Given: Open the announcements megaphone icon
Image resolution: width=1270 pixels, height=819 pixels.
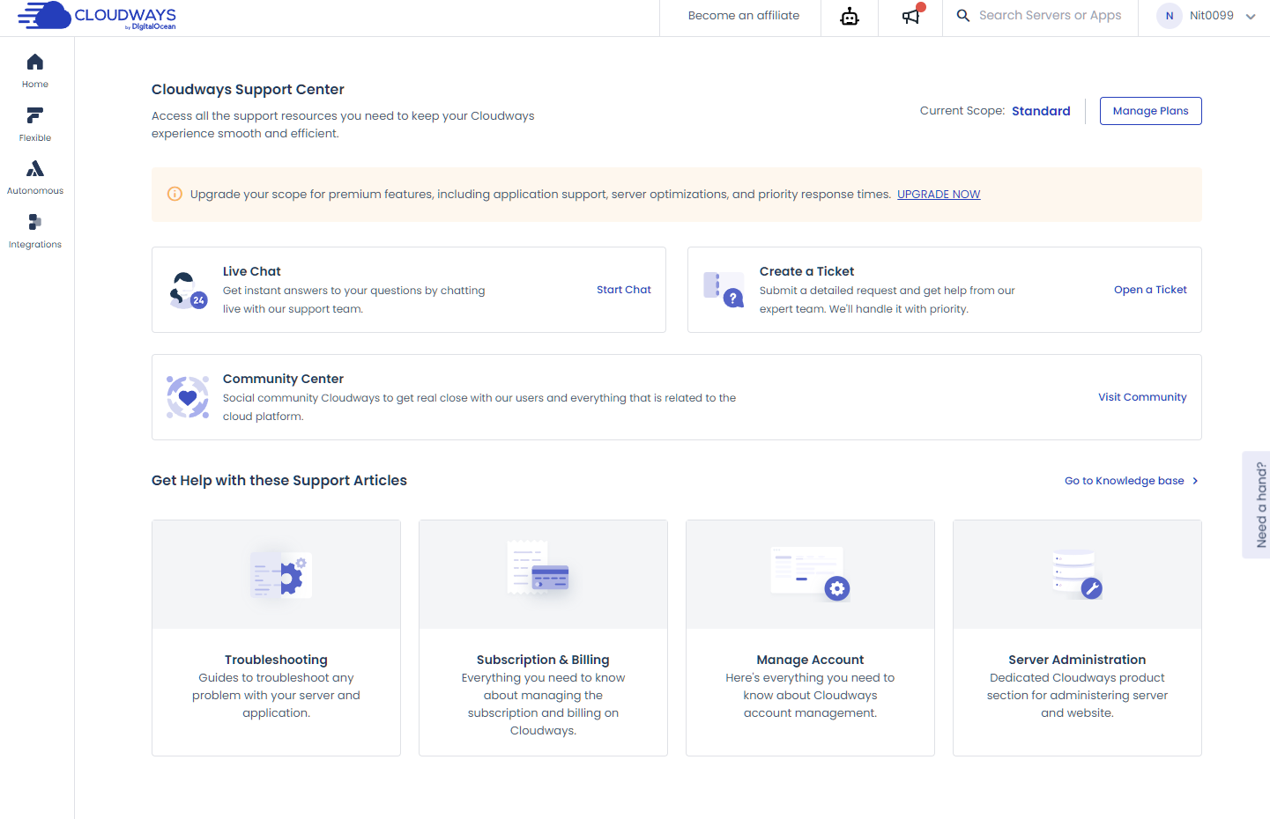Looking at the screenshot, I should point(911,16).
